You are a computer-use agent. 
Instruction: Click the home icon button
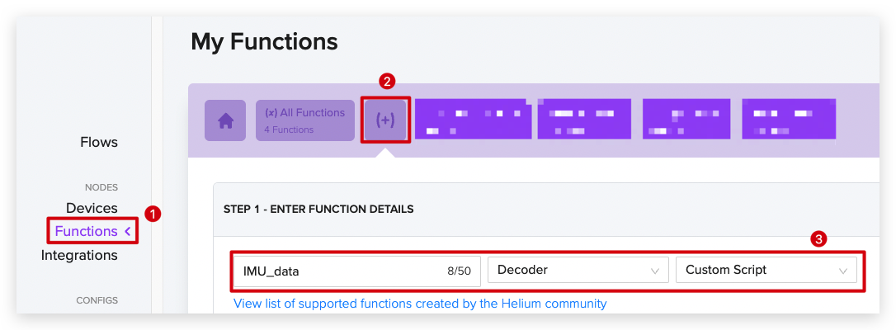(225, 120)
